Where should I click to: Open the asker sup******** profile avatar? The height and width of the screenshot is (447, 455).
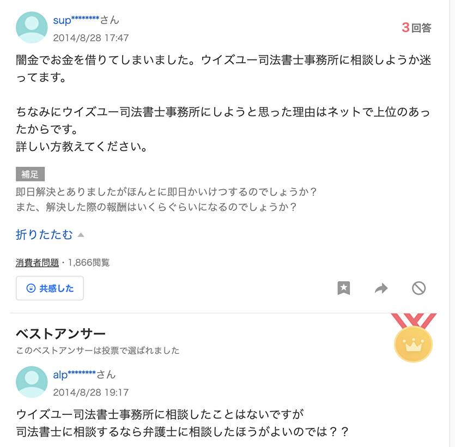32,27
